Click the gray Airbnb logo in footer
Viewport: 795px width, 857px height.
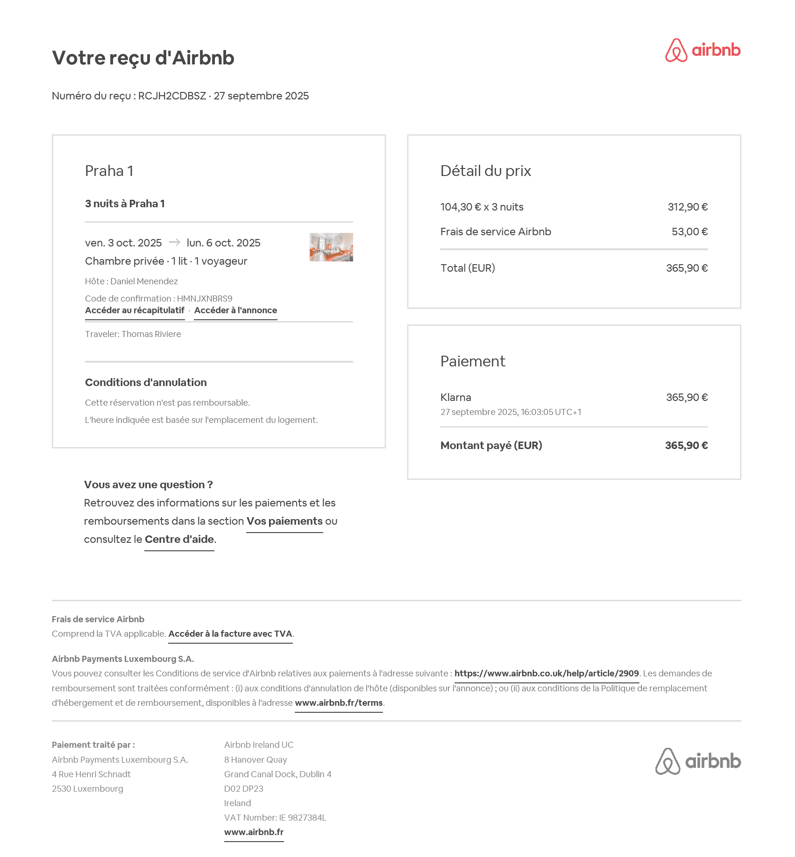point(698,761)
